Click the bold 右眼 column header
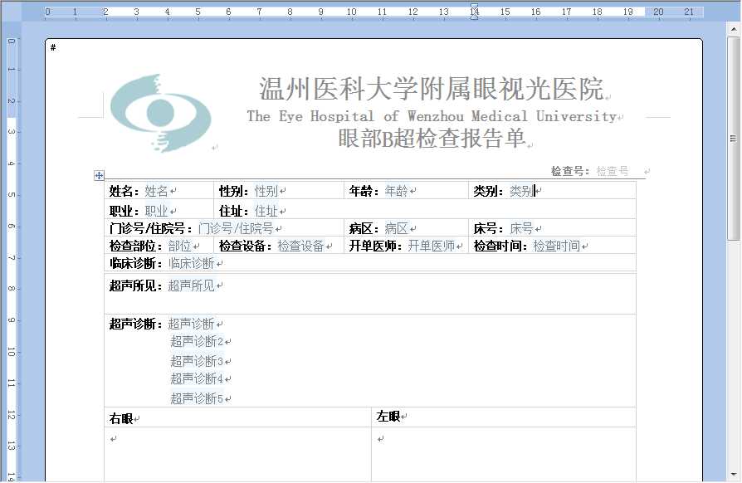 [121, 418]
